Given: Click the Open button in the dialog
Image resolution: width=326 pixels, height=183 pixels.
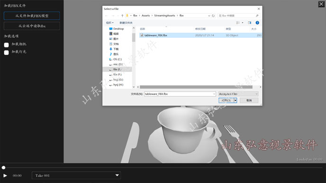Looking at the screenshot, I should coord(226,100).
